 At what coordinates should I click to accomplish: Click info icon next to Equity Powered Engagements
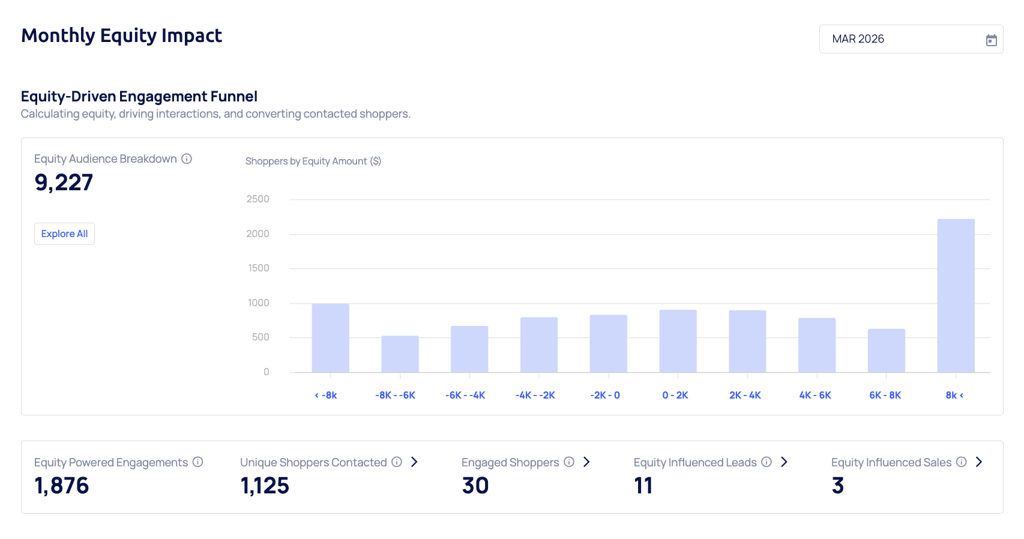pyautogui.click(x=197, y=462)
